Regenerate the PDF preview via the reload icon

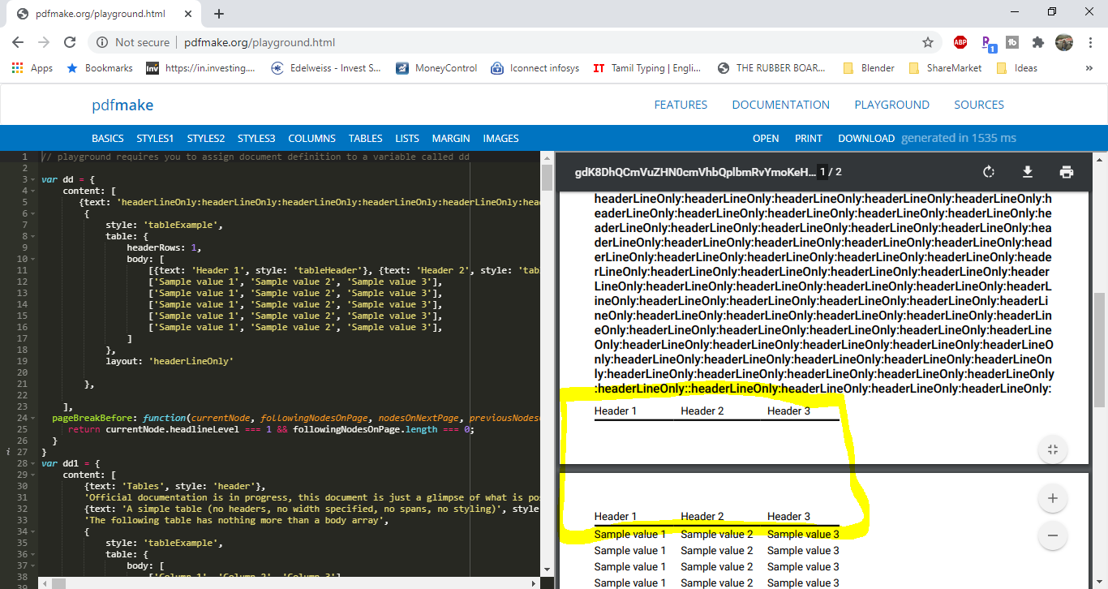point(988,172)
